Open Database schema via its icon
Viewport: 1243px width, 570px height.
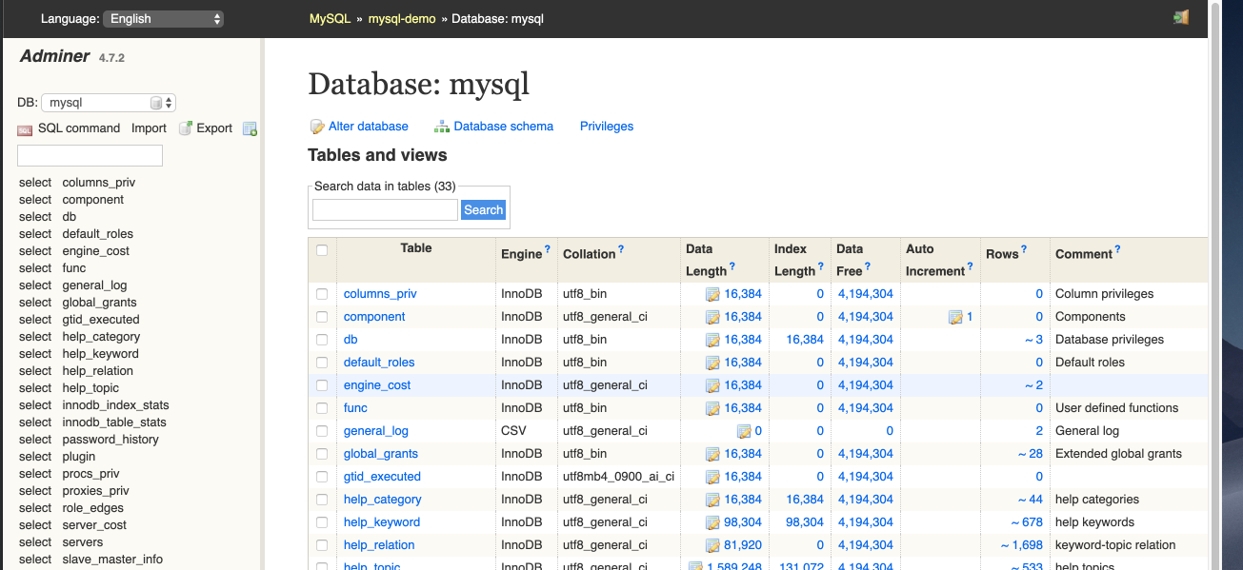(x=441, y=125)
